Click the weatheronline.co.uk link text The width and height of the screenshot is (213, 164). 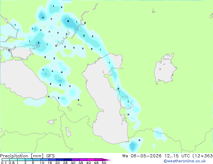tap(184, 161)
